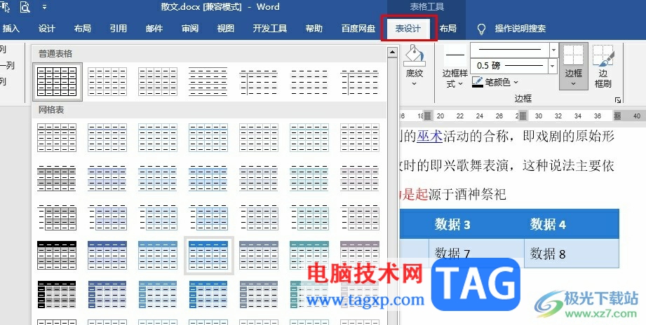Choose navy header-only grid table style
The image size is (646, 325).
107,255
